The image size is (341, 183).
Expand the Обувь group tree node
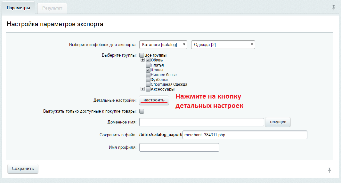point(142,60)
